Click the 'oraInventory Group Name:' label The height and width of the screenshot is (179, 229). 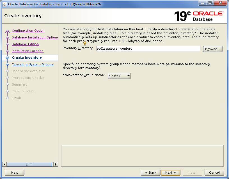pos(84,75)
